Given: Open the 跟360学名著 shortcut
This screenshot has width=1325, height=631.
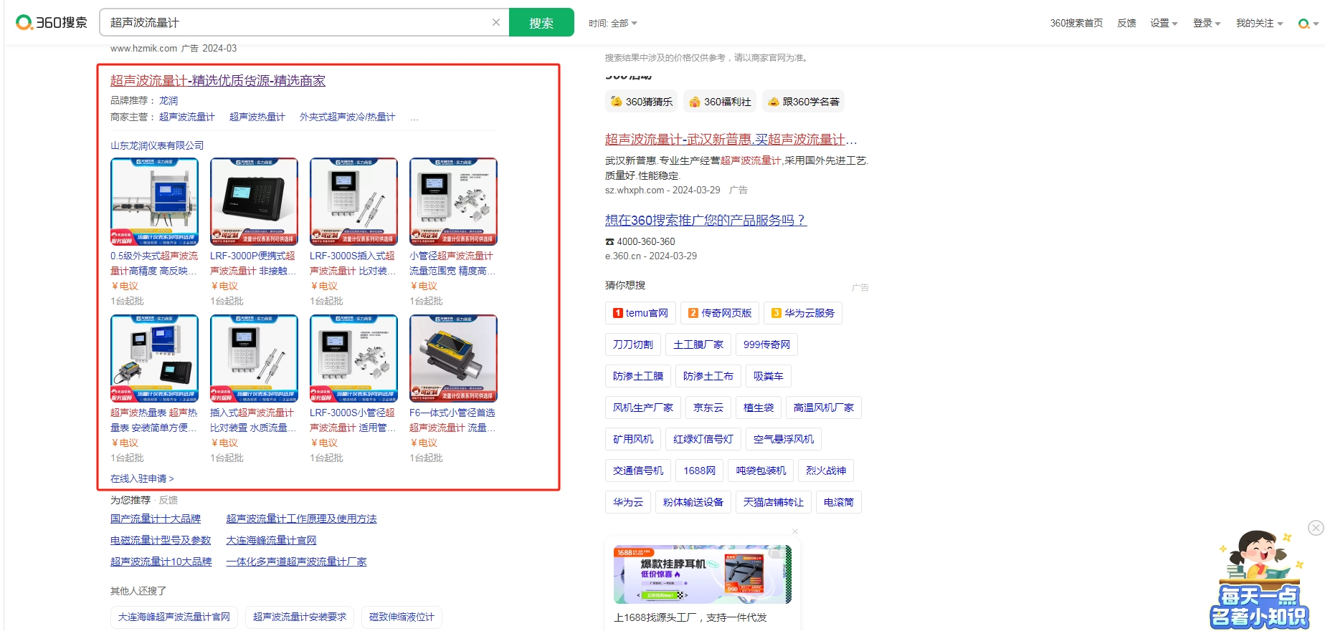Looking at the screenshot, I should (x=803, y=102).
